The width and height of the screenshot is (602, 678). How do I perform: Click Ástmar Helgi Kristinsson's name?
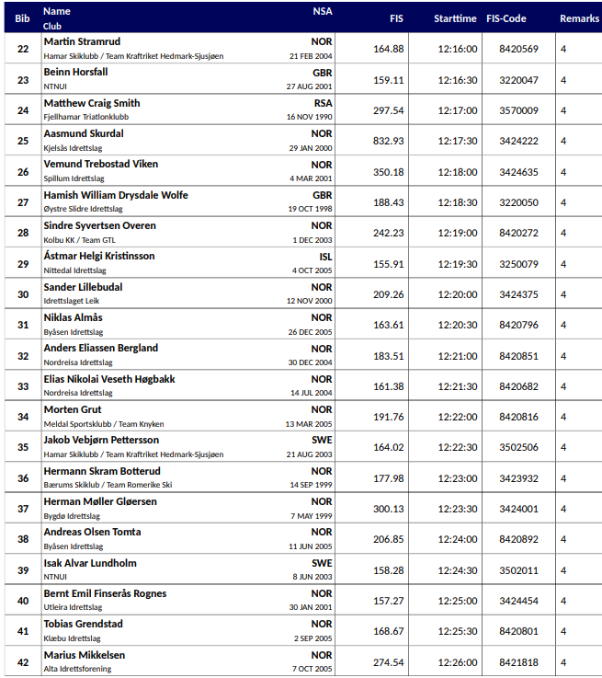[x=99, y=256]
